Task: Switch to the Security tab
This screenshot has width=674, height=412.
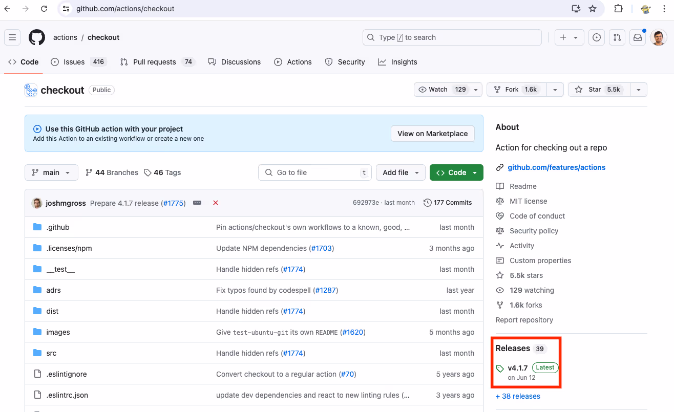Action: click(345, 62)
